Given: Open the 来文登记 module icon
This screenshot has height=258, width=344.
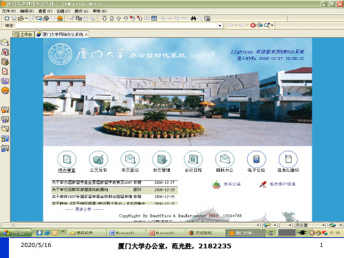Looking at the screenshot, I should pyautogui.click(x=130, y=159).
